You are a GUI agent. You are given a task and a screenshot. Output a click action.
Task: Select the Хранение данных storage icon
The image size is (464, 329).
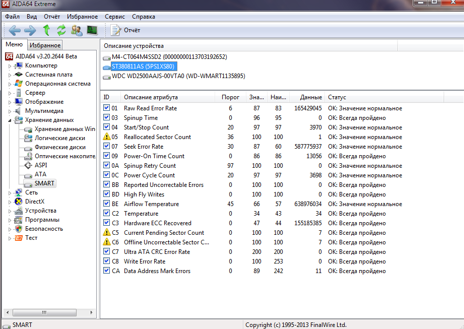tap(19, 120)
